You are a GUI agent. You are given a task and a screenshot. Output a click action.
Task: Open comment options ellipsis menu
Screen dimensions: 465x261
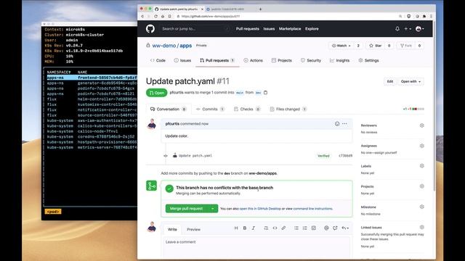(x=344, y=124)
